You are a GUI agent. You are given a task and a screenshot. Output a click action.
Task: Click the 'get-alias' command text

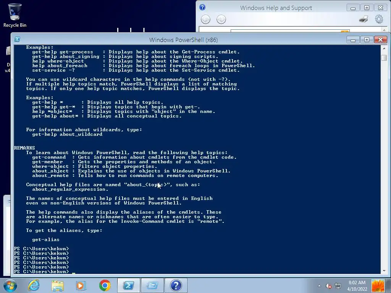[x=46, y=240]
